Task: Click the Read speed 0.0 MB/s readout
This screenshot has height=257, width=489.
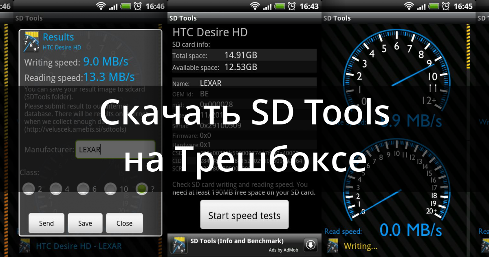Action: pos(411,230)
